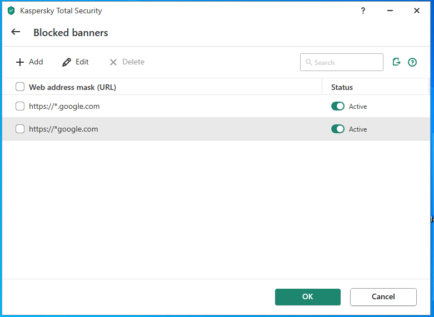Click the Kaspersky shield logo icon
The image size is (434, 317).
point(11,11)
